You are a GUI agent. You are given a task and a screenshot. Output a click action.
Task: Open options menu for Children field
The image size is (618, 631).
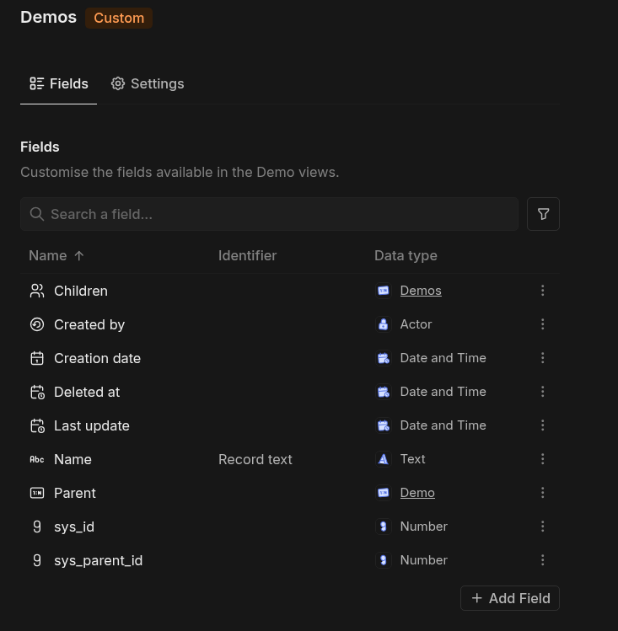click(543, 291)
